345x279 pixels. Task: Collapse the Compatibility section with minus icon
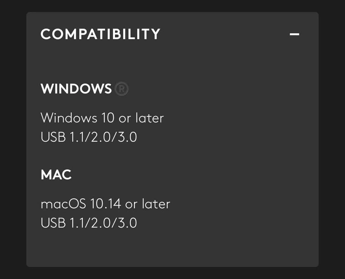(x=294, y=34)
